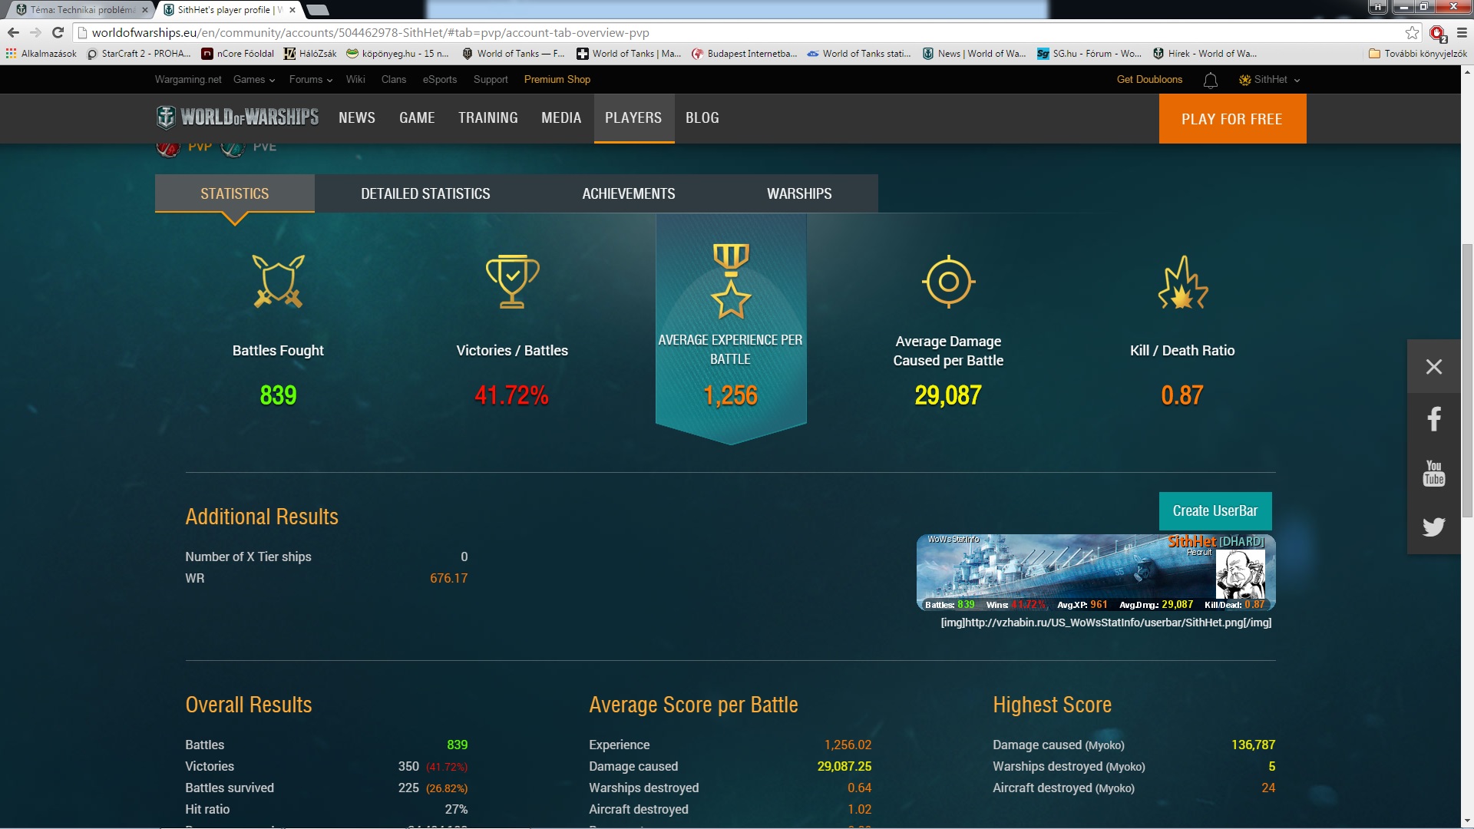The width and height of the screenshot is (1474, 829).
Task: Open SG.hu - Fórum bookmark
Action: click(x=1089, y=54)
